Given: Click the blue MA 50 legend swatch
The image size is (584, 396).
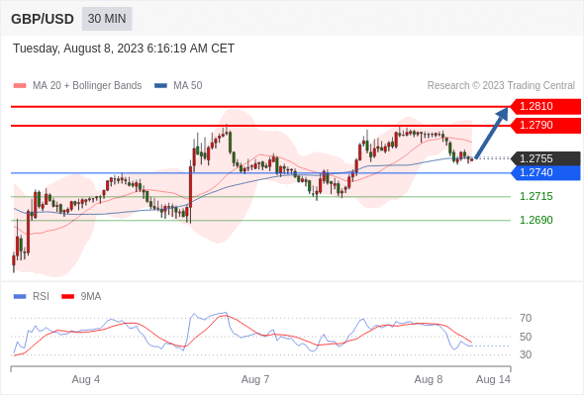Looking at the screenshot, I should pyautogui.click(x=160, y=86).
